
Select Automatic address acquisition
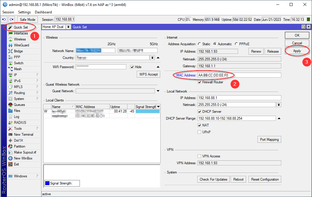coord(215,44)
